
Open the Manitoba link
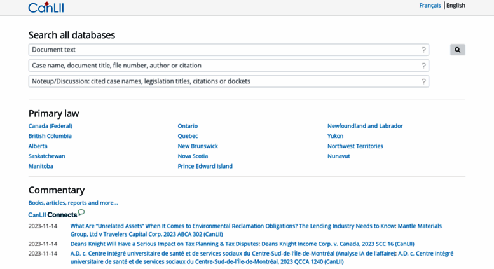pos(41,167)
